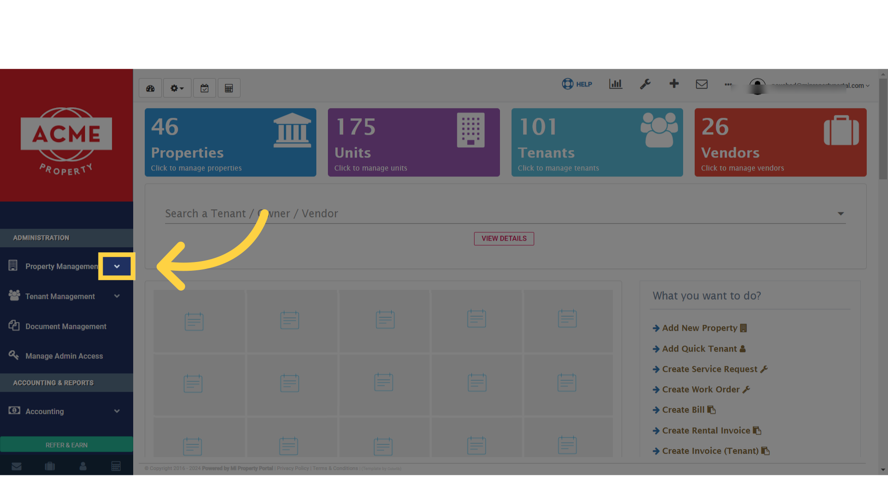Select Property Management menu item

(62, 267)
